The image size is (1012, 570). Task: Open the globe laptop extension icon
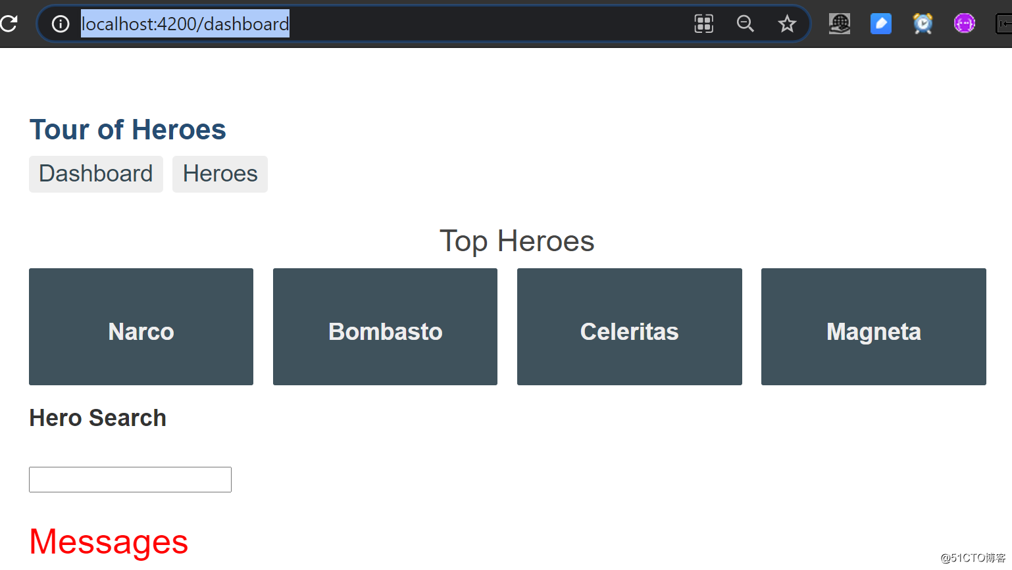click(840, 24)
